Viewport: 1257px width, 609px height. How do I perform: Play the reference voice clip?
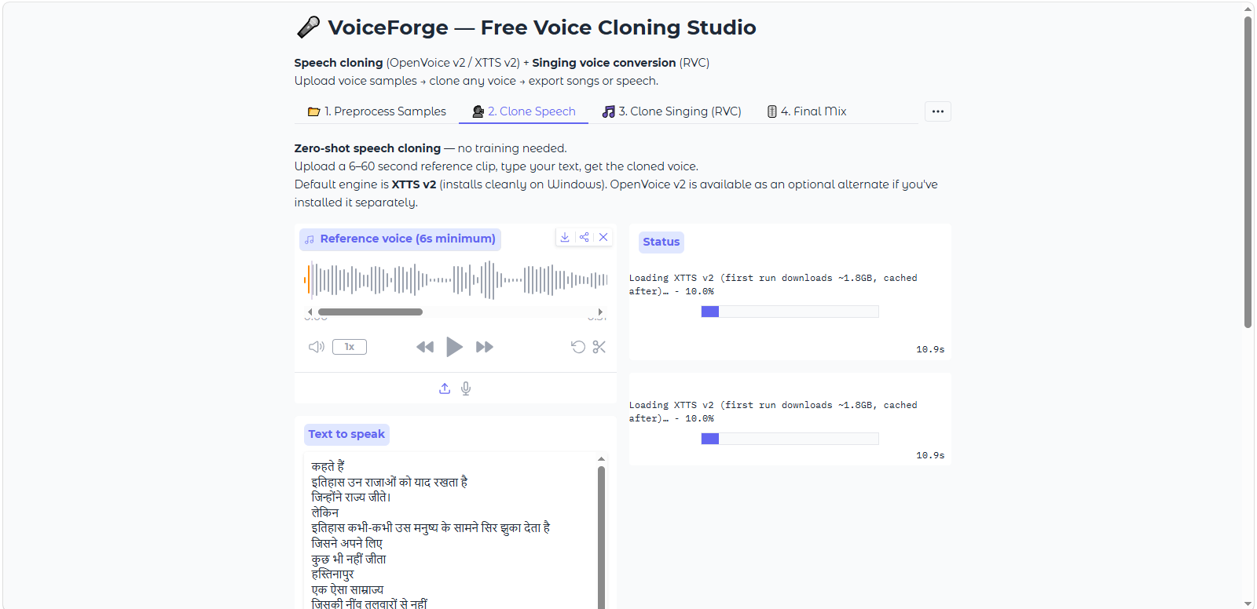(x=454, y=347)
